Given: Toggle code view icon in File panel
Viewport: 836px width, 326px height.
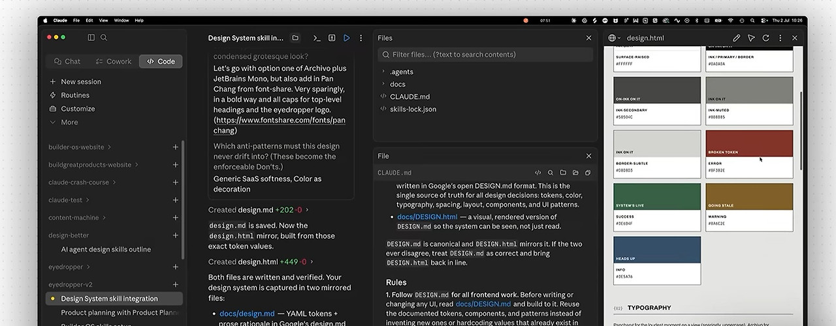Looking at the screenshot, I should pos(538,173).
